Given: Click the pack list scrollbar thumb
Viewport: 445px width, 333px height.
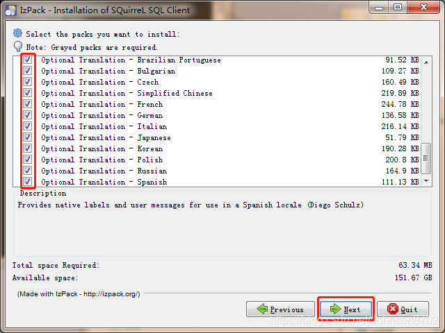Looking at the screenshot, I should pos(426,158).
